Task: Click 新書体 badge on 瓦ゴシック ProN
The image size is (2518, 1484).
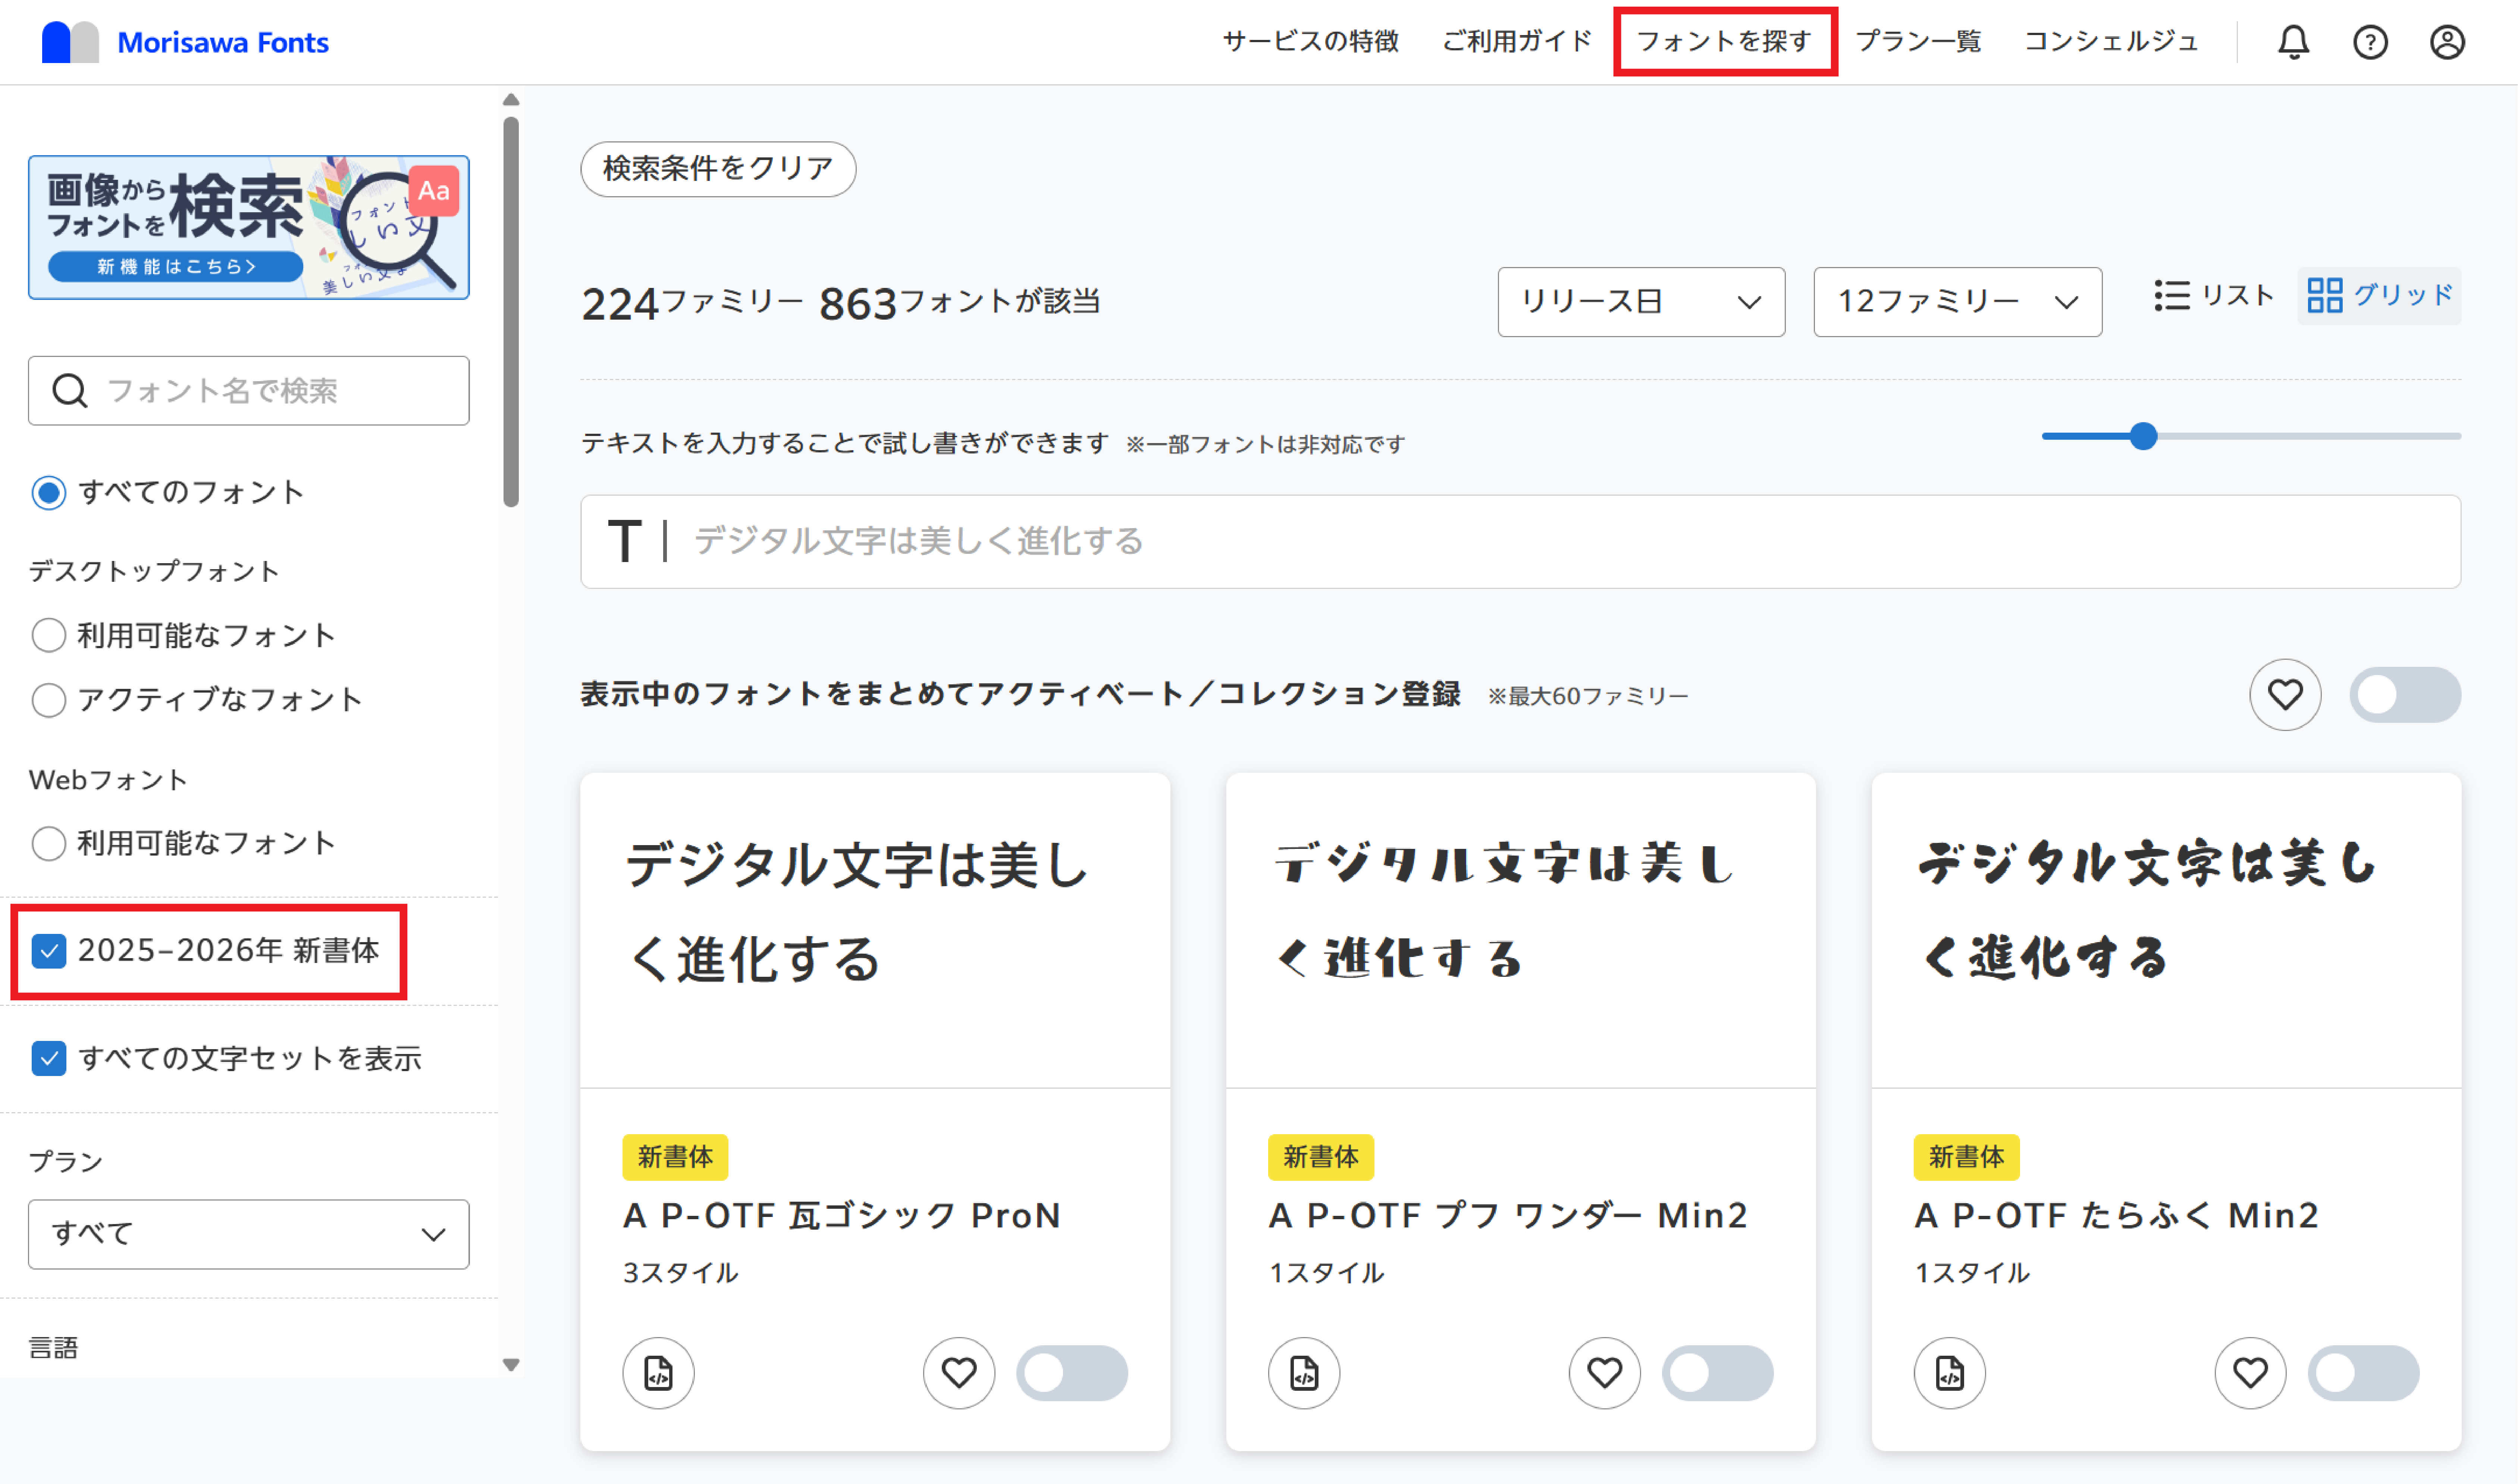Action: tap(675, 1157)
